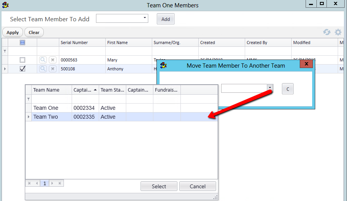
Task: Click the remove X icon in Mary's row
Action: tap(53, 60)
